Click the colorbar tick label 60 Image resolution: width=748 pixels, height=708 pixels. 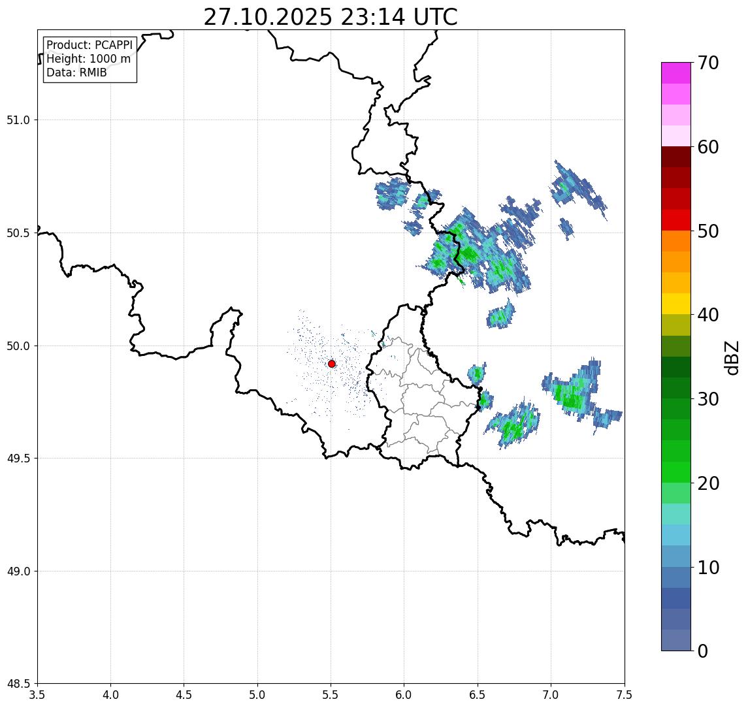point(707,147)
